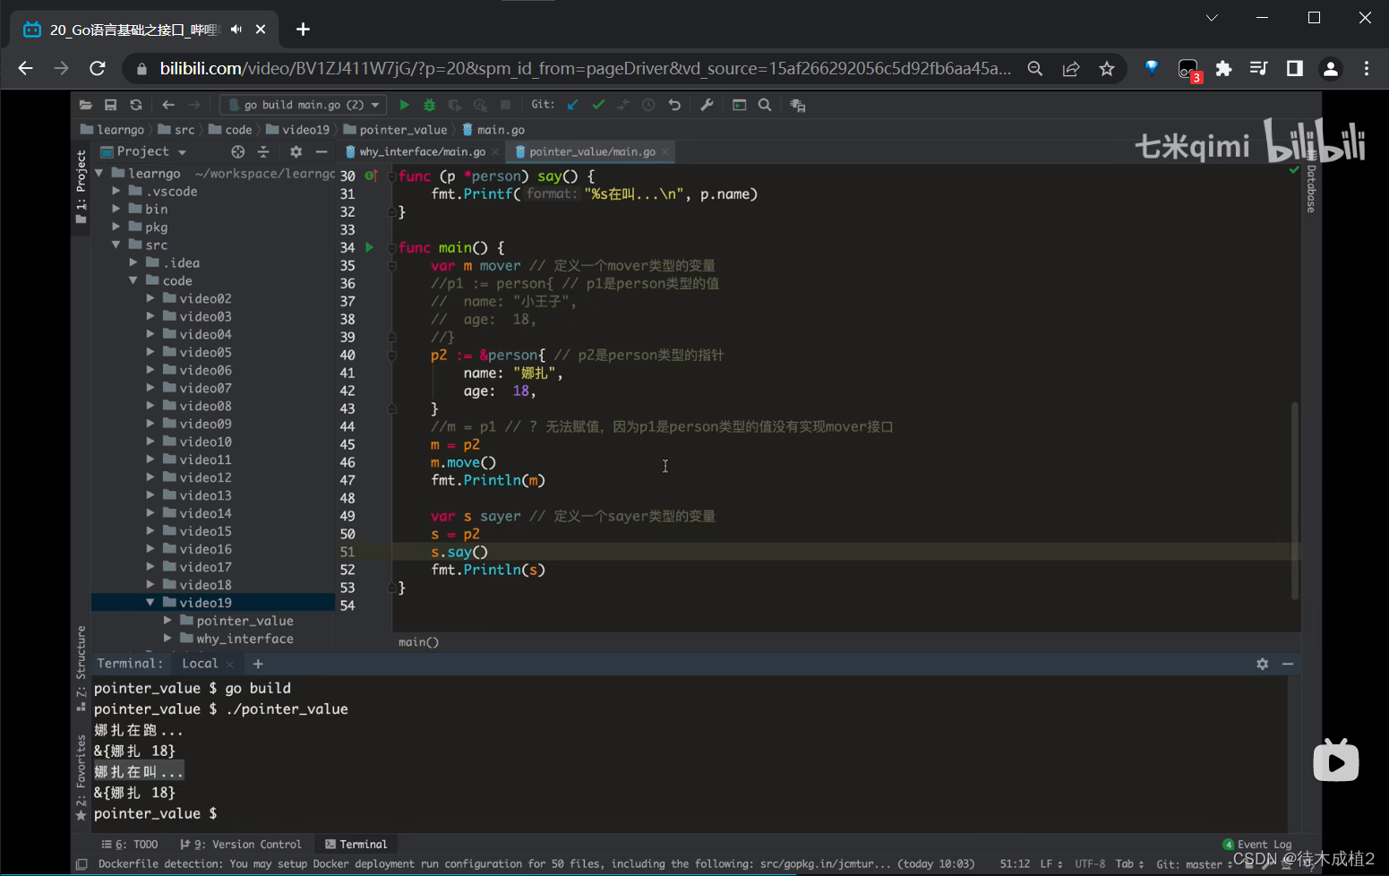Navigate back with the IDE back arrow
The width and height of the screenshot is (1389, 876).
click(x=168, y=105)
